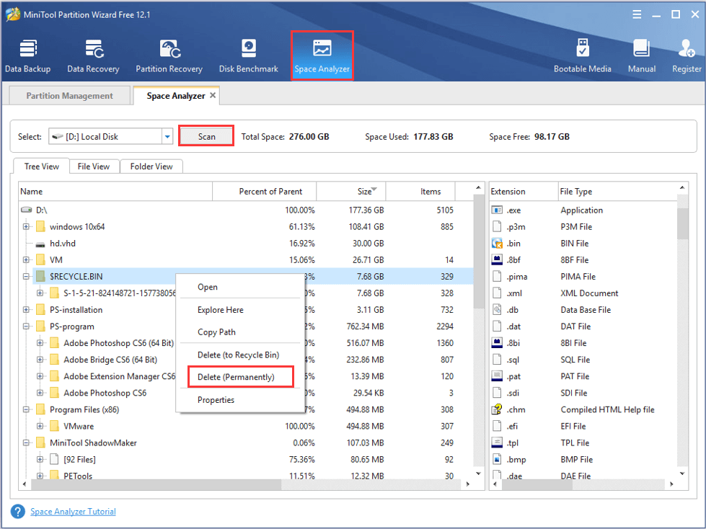Sort by File Type column header
Screen dimensions: 706x529
tap(618, 191)
